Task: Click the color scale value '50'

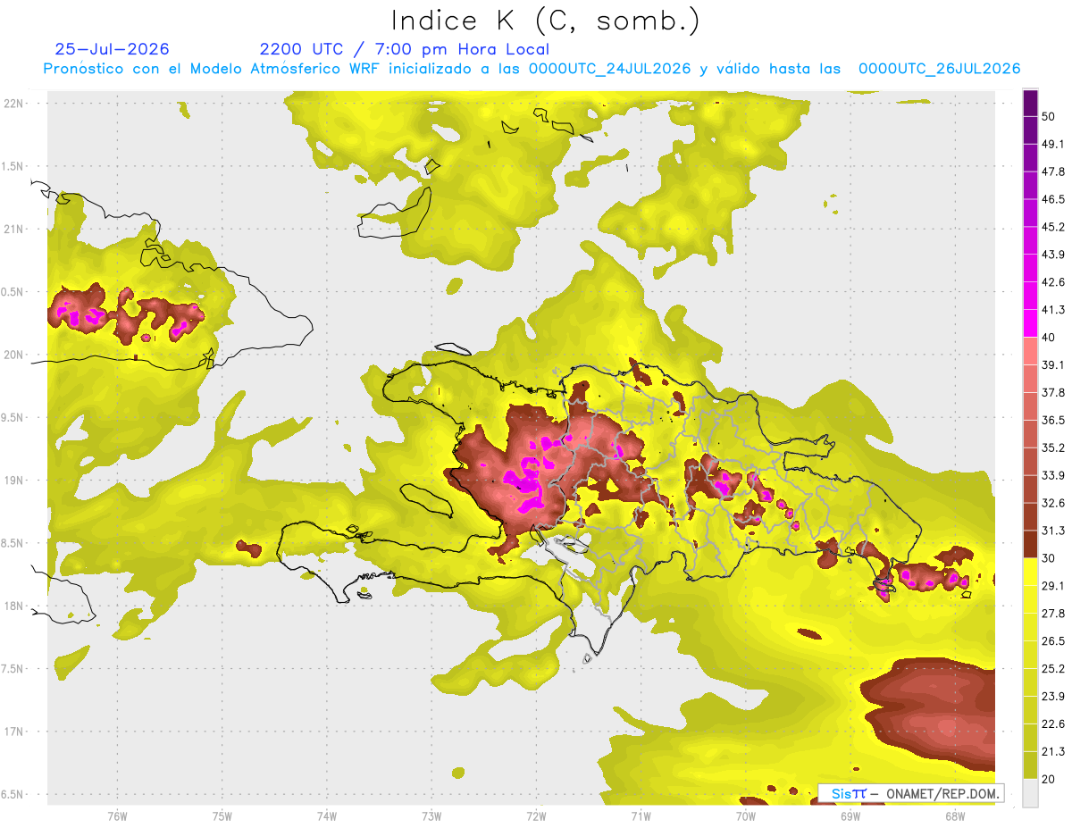Action: pos(1049,116)
